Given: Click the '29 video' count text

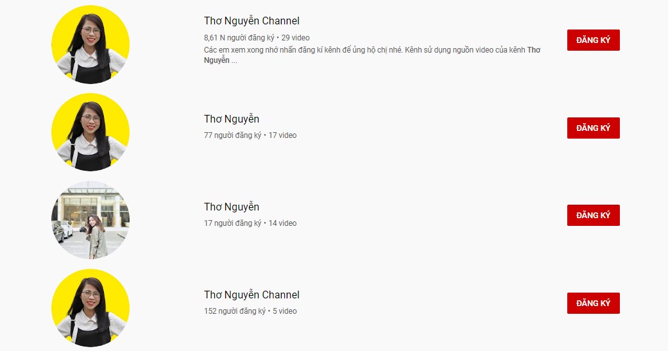Looking at the screenshot, I should point(295,38).
